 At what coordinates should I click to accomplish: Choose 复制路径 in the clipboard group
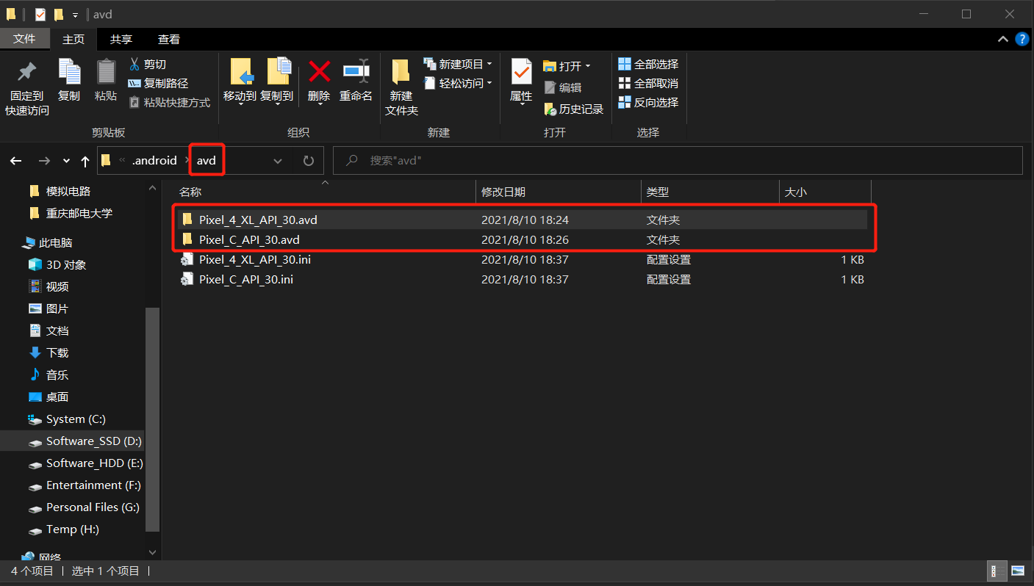(x=158, y=84)
